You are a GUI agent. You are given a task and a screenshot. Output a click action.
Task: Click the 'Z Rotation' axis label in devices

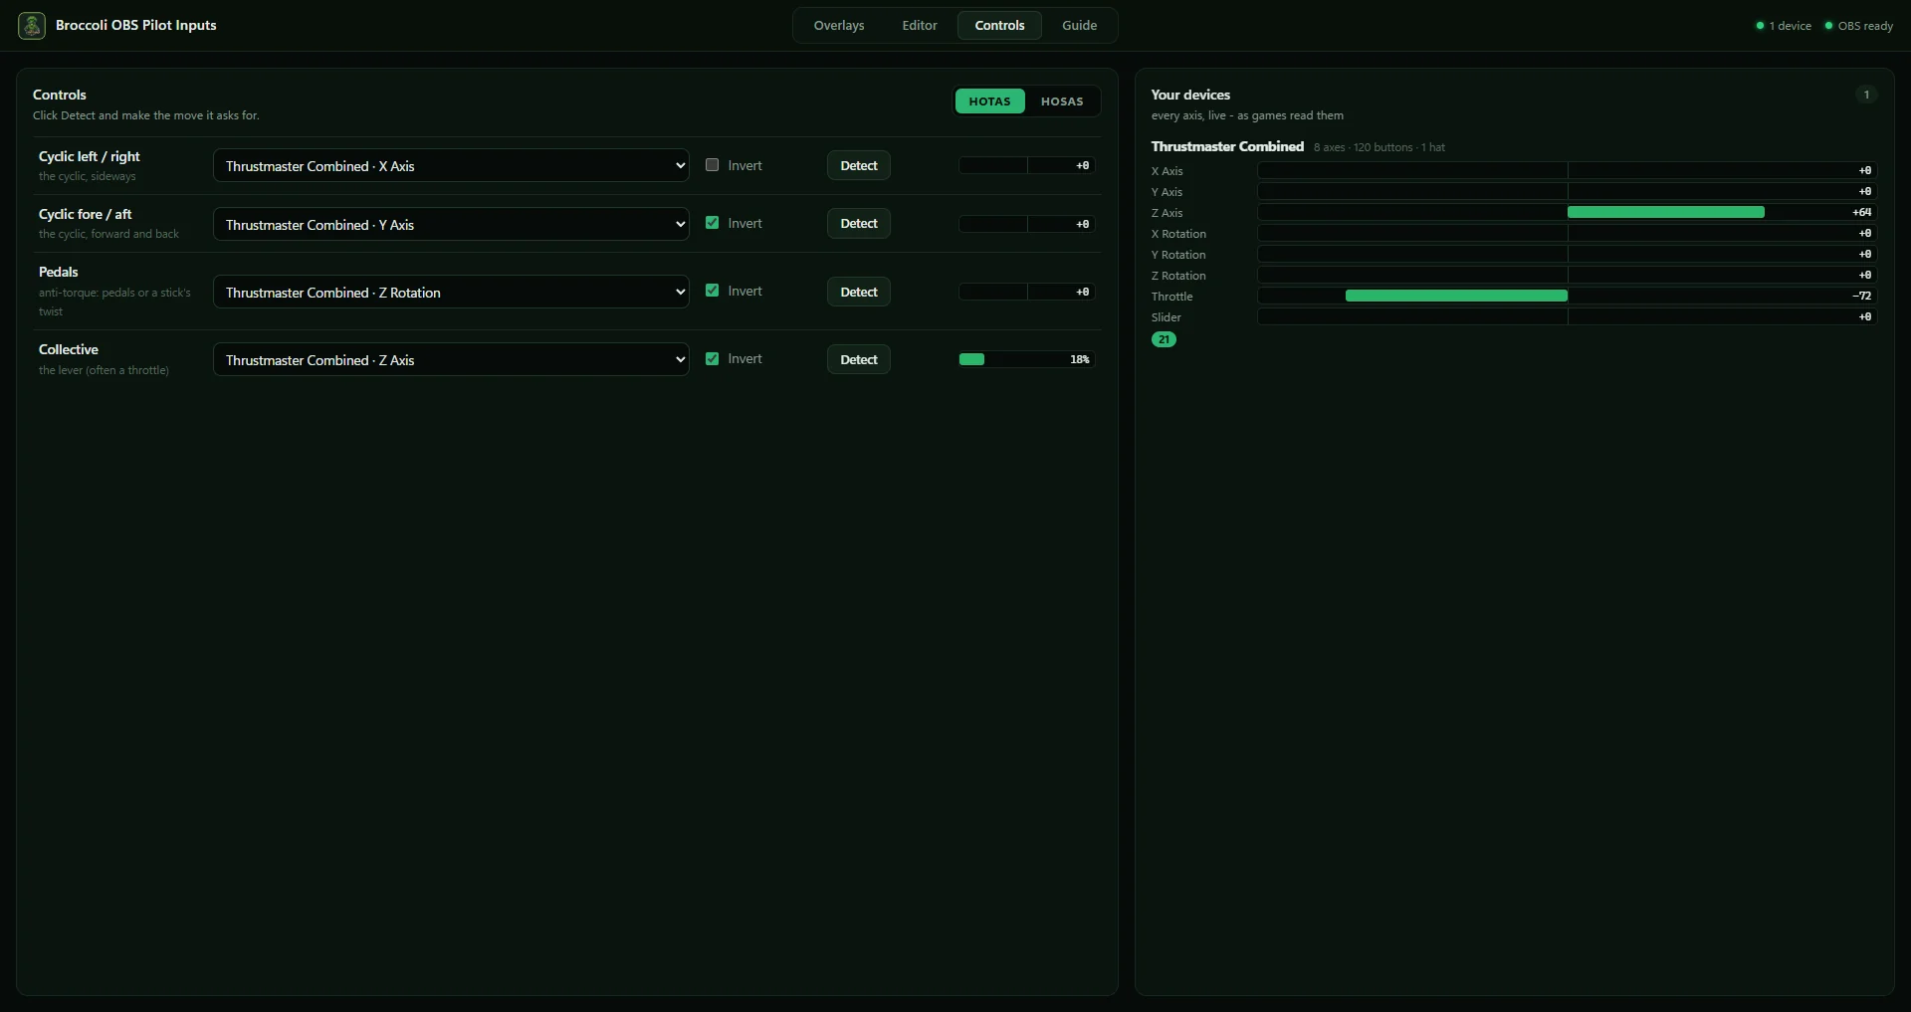click(1178, 276)
